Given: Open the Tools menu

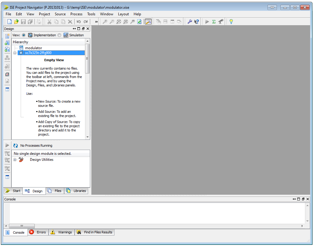Looking at the screenshot, I should tap(91, 14).
